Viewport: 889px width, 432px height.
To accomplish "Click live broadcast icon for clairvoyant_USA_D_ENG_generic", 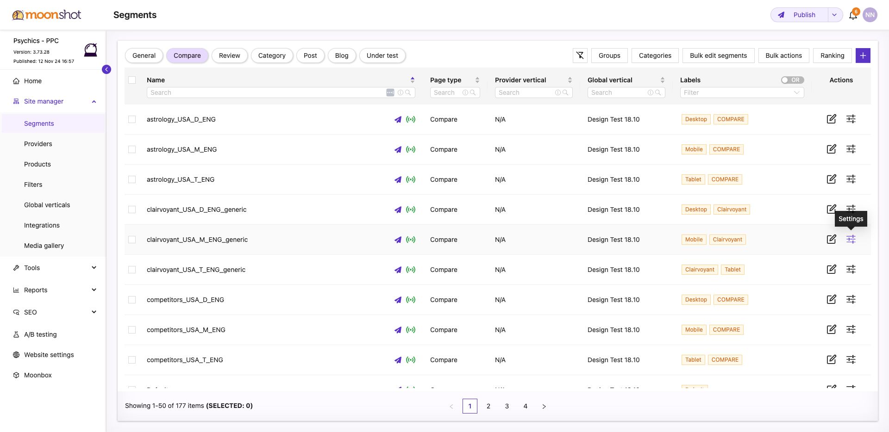I will pyautogui.click(x=411, y=210).
